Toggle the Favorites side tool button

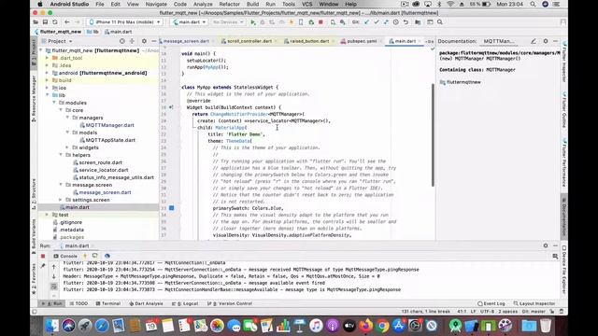pyautogui.click(x=34, y=279)
